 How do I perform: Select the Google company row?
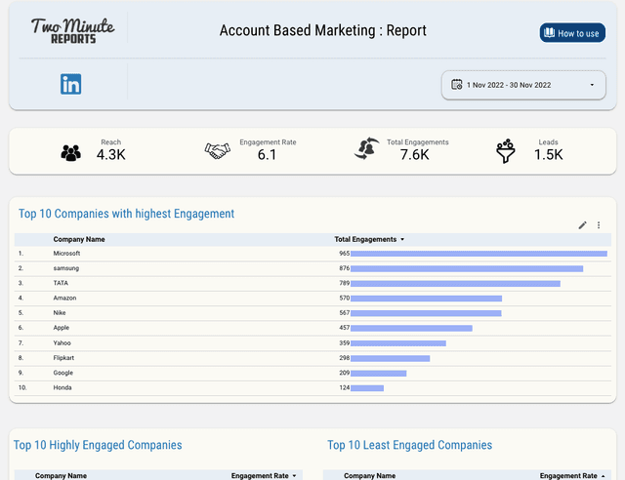tap(312, 374)
